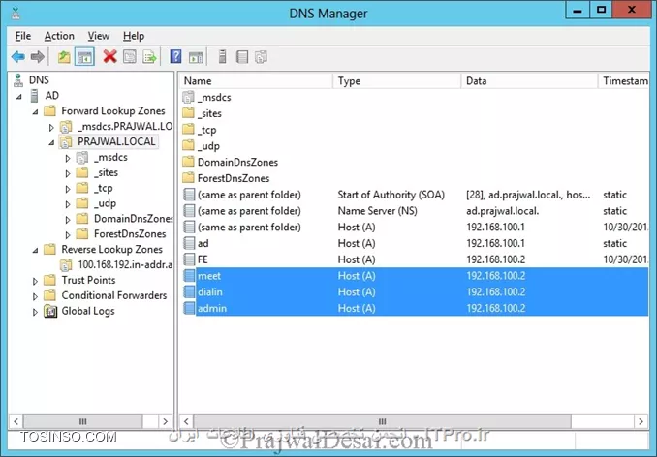Collapse the AD server node

point(19,97)
